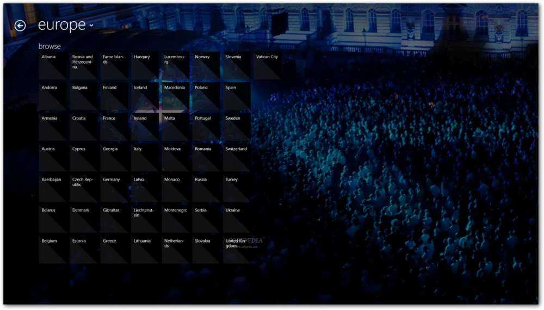Select the Italy tile

[145, 158]
